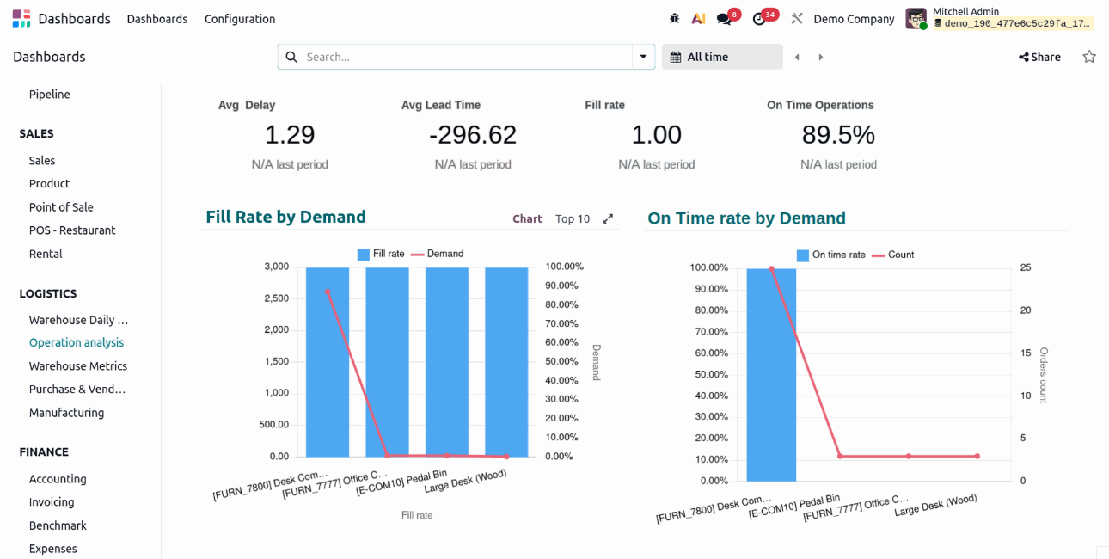Open the debug bug icon menu

tap(675, 19)
